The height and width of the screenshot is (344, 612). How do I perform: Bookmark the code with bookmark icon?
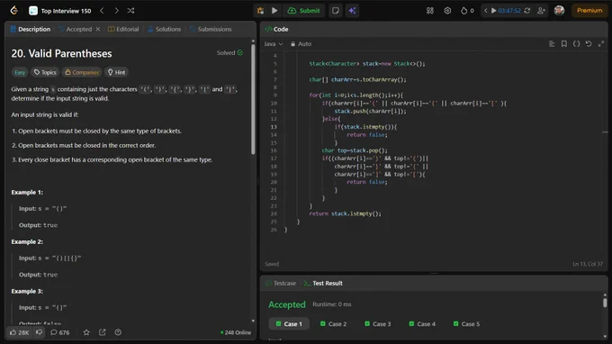click(x=564, y=44)
